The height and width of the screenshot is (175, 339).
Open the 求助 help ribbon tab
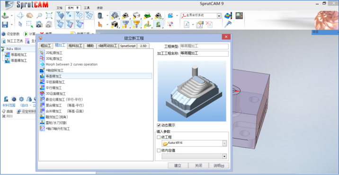pos(100,8)
